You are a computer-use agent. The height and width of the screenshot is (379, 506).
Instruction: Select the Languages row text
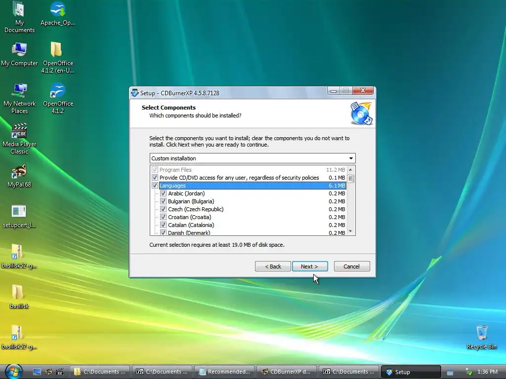172,186
